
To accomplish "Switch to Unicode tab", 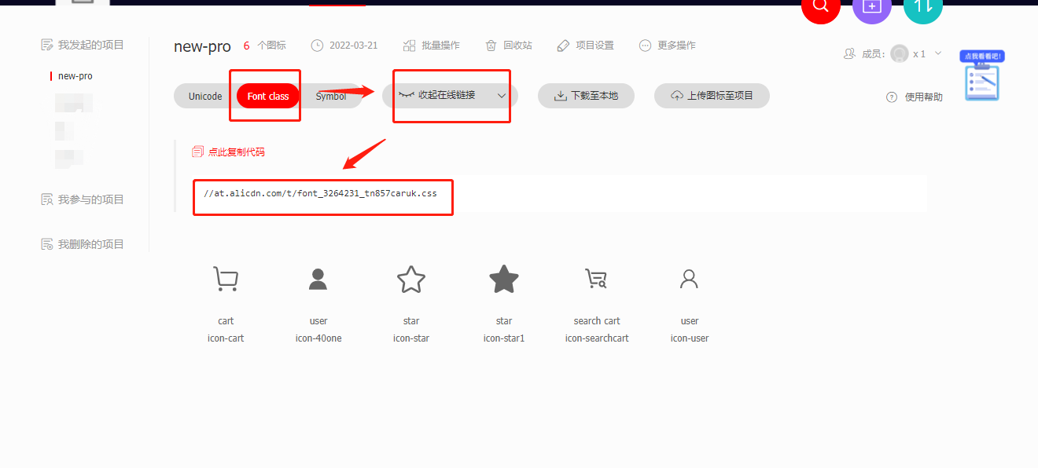I will click(x=205, y=96).
